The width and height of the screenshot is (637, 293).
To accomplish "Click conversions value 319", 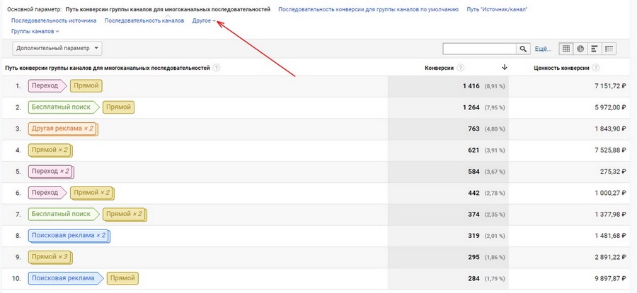I will (474, 236).
